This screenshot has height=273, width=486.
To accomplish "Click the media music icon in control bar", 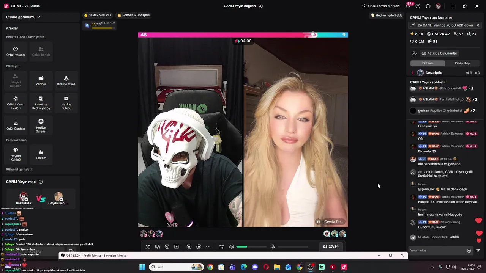I will (x=157, y=247).
